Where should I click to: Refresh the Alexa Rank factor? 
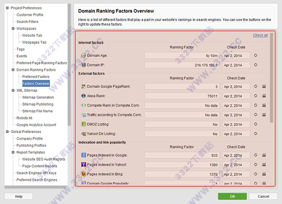point(256,96)
